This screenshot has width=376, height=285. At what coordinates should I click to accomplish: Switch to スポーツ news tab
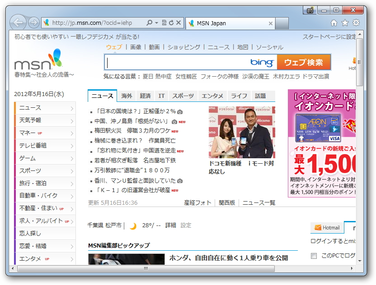tap(183, 96)
